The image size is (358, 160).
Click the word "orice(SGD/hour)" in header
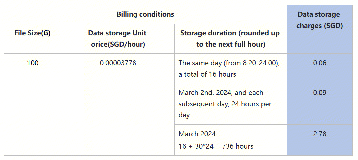pyautogui.click(x=118, y=44)
